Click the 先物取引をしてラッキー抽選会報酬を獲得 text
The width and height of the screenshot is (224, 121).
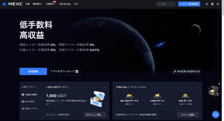click(x=136, y=115)
